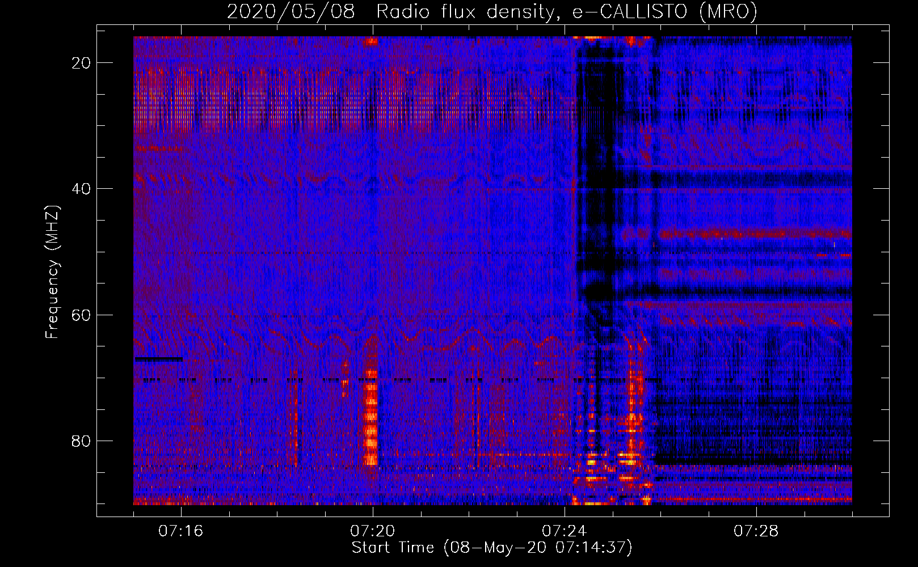
Task: Click the plot title '2020/05/08 Radio flux density, e-CALLISTO (MRO)'
Action: pos(492,12)
